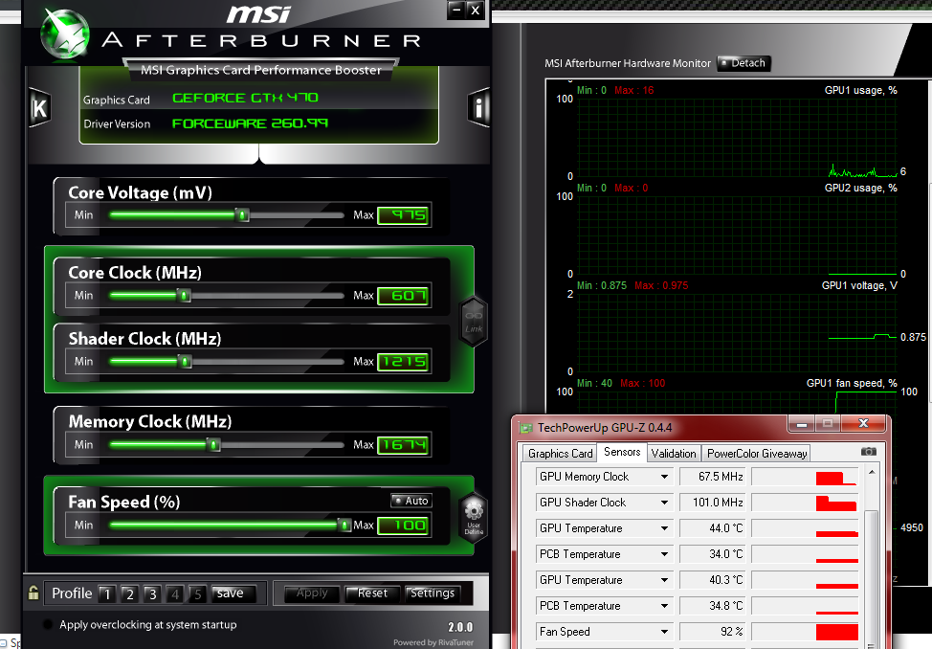Edit the Core Clock value field 607

[x=404, y=295]
